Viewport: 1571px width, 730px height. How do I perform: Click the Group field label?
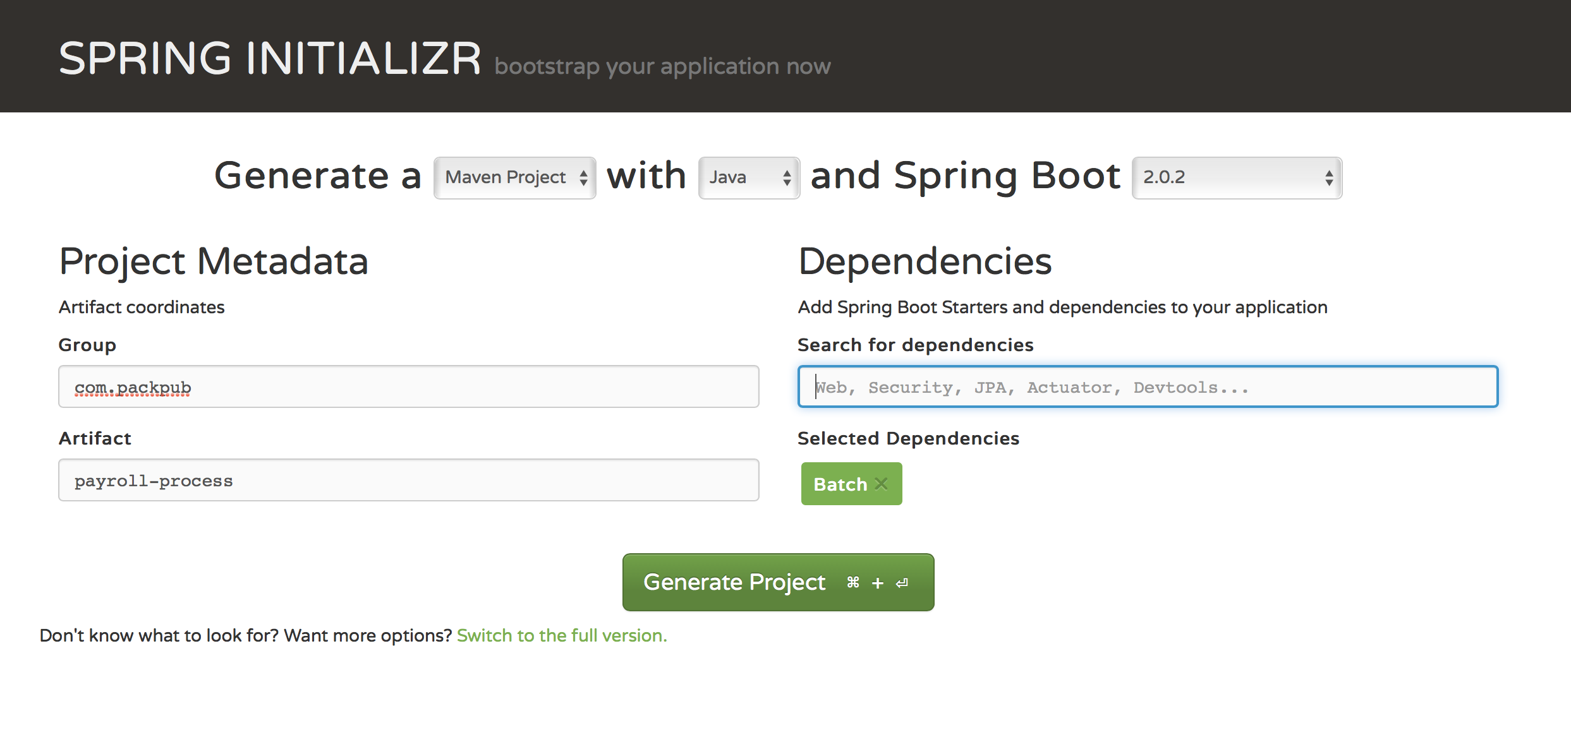coord(87,345)
